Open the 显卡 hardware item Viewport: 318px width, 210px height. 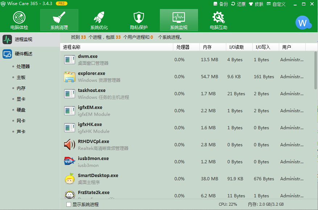coord(21,99)
